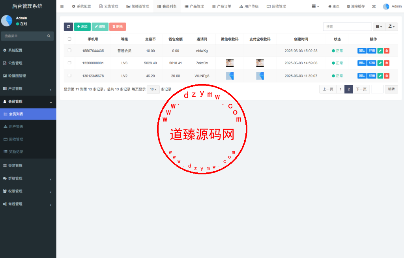Open the top bar list dropdown
Image resolution: width=404 pixels, height=258 pixels.
(x=315, y=6)
